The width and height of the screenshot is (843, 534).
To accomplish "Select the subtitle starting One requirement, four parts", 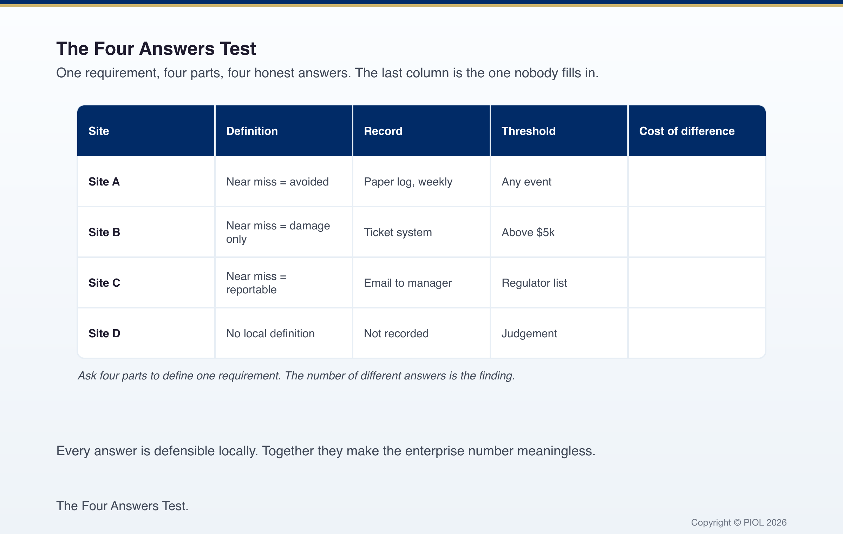I will click(327, 73).
